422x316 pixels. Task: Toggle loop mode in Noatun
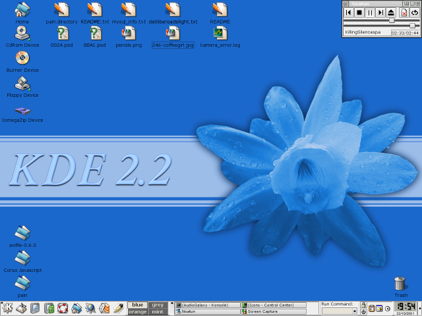415,13
